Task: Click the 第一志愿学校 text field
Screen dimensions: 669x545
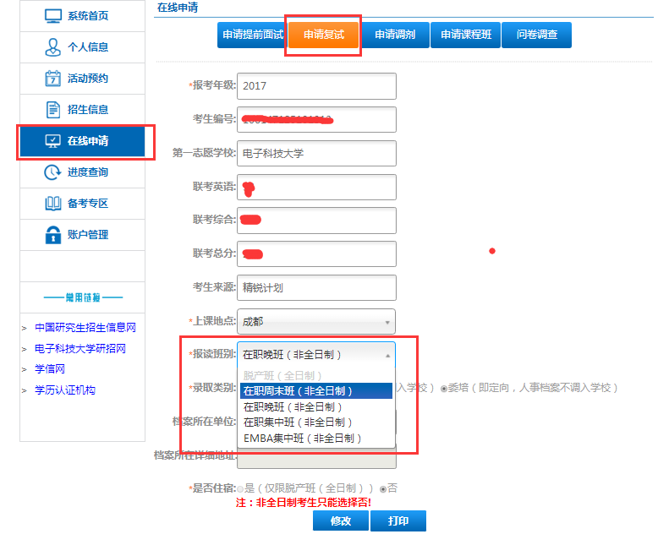Action: coord(316,154)
